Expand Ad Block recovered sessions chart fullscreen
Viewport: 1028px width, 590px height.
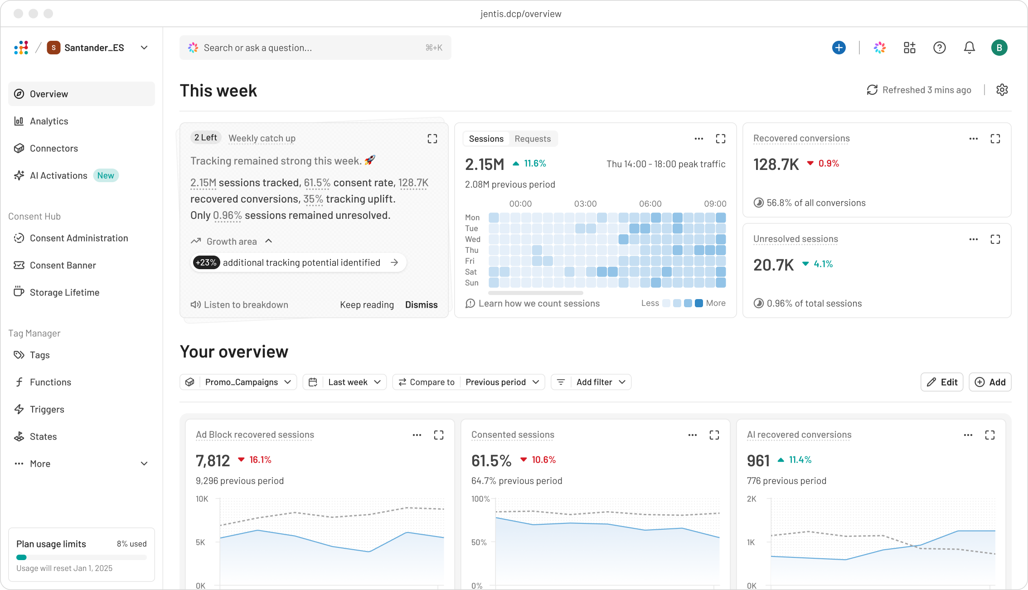tap(439, 435)
